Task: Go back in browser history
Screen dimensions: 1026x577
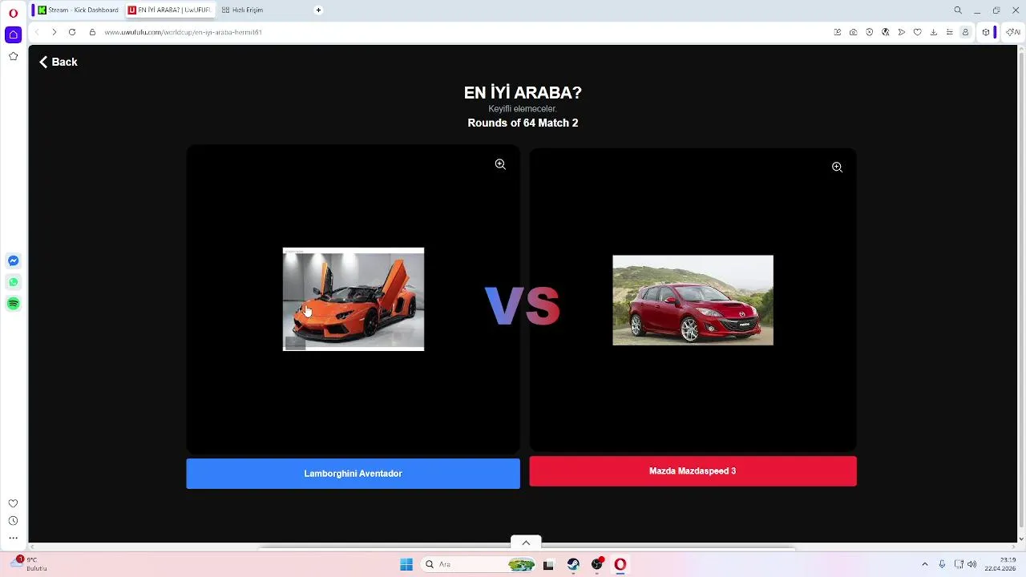Action: pyautogui.click(x=36, y=32)
